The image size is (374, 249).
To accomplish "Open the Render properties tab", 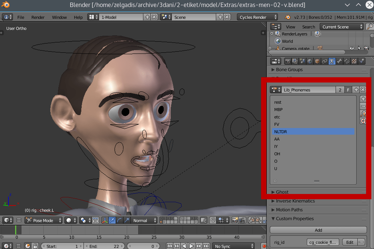I will click(x=288, y=61).
